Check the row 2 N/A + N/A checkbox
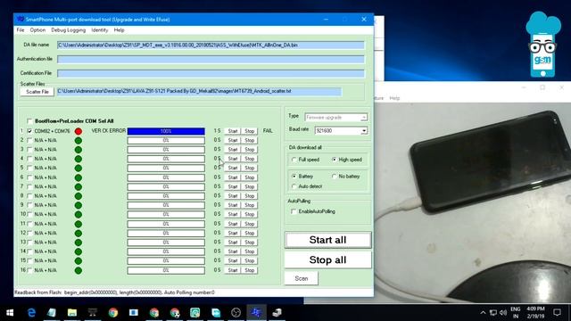The width and height of the screenshot is (571, 321). coord(29,140)
